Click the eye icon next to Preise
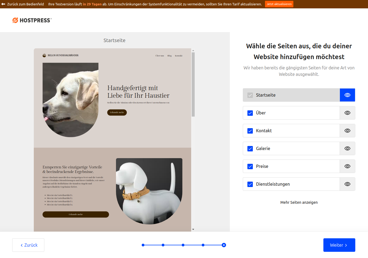Viewport: 368px width, 258px height. (347, 166)
